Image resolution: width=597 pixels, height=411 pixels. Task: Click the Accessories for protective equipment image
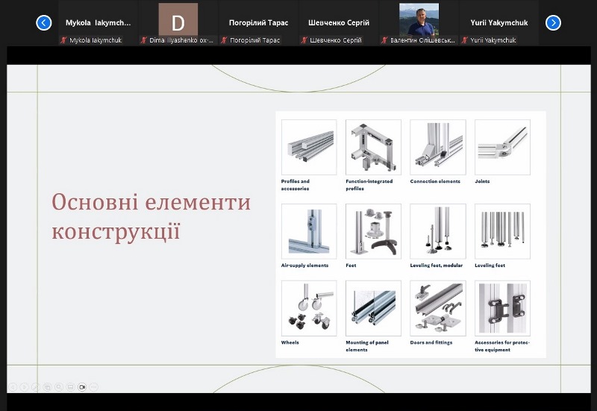pos(502,308)
